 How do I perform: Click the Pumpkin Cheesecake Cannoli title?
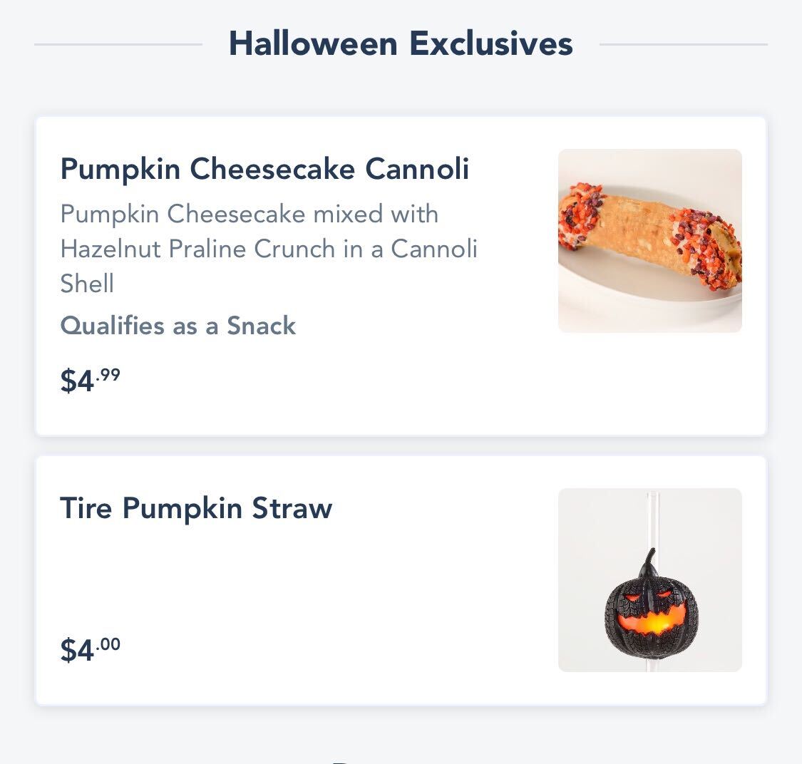coord(264,169)
